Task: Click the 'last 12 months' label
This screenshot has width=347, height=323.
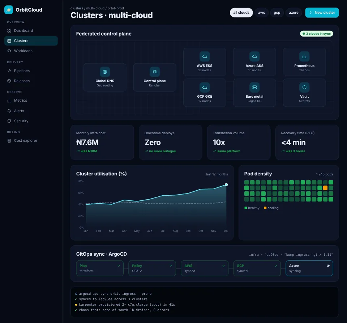Action: [x=217, y=174]
